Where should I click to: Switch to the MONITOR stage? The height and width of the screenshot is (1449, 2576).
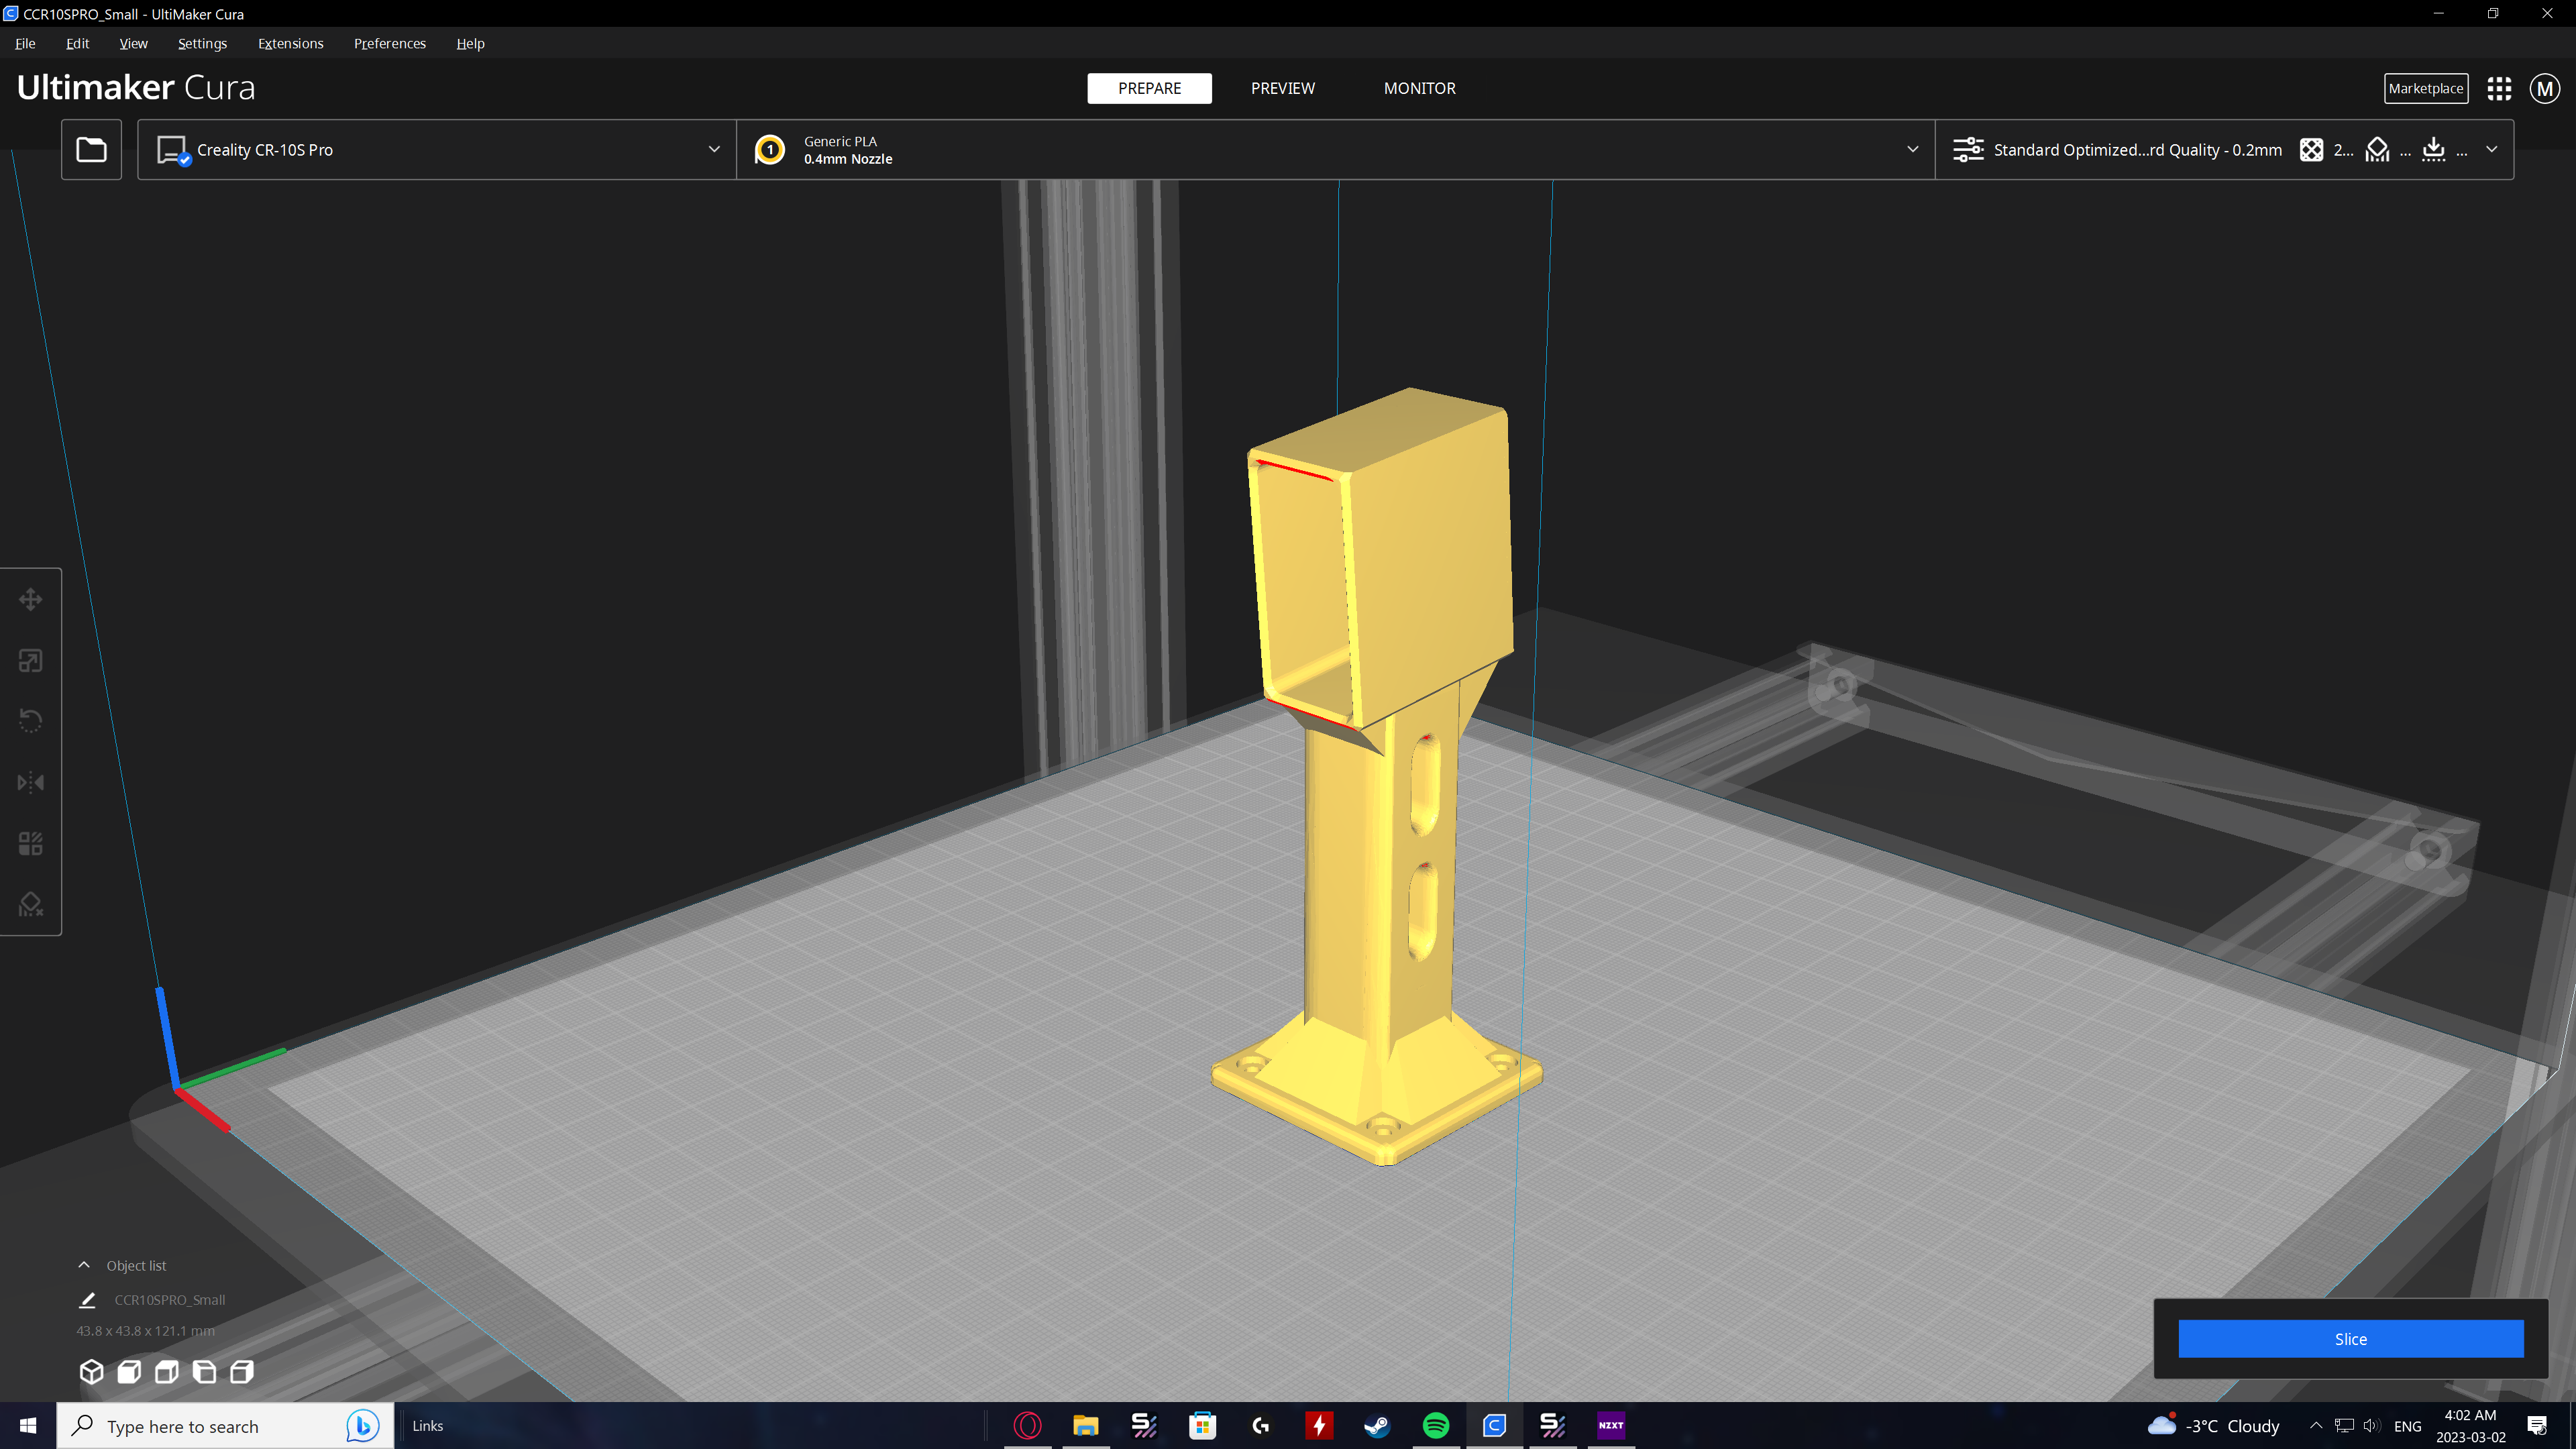(1419, 88)
